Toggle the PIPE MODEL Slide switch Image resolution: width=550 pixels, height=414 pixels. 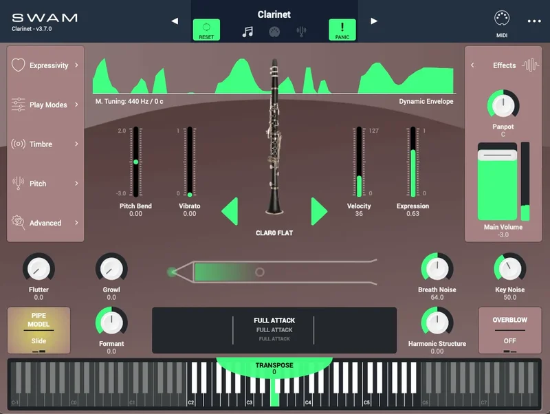pyautogui.click(x=38, y=330)
